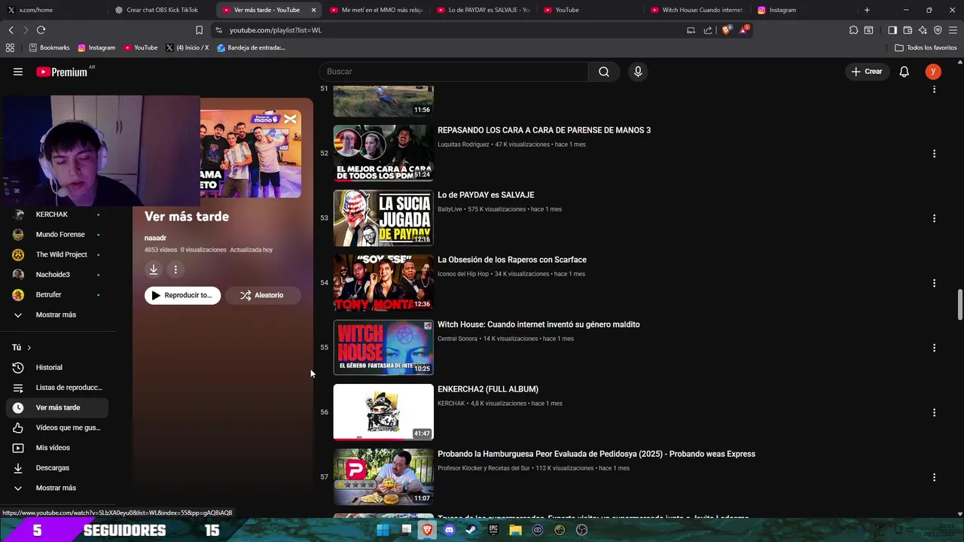Screen dimensions: 964x542
Task: Click Brave Rewards triangle icon
Action: [x=743, y=30]
